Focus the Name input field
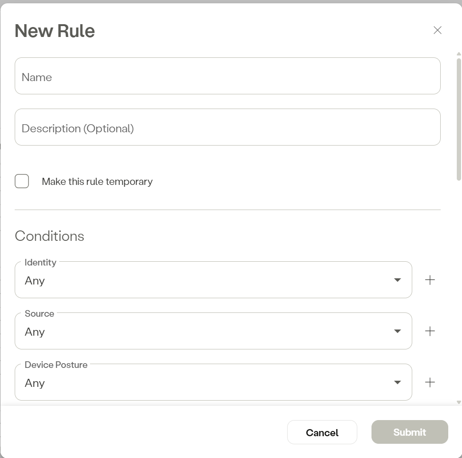Image resolution: width=462 pixels, height=458 pixels. 227,76
